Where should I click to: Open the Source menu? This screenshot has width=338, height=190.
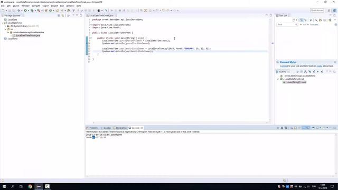click(16, 6)
